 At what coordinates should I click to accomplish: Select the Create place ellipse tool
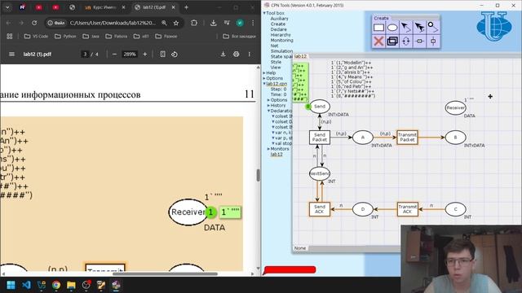pyautogui.click(x=392, y=28)
